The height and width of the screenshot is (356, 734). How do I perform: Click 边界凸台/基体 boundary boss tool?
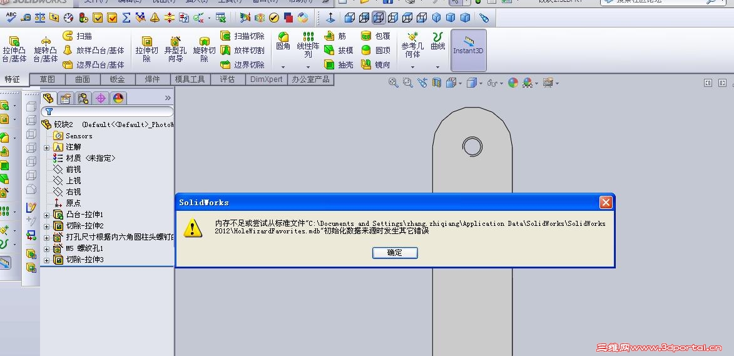[x=94, y=64]
